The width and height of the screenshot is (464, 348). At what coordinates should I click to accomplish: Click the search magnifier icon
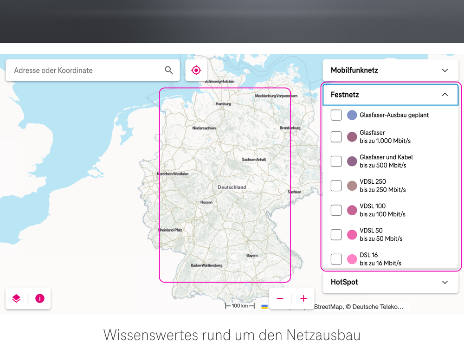(x=169, y=70)
